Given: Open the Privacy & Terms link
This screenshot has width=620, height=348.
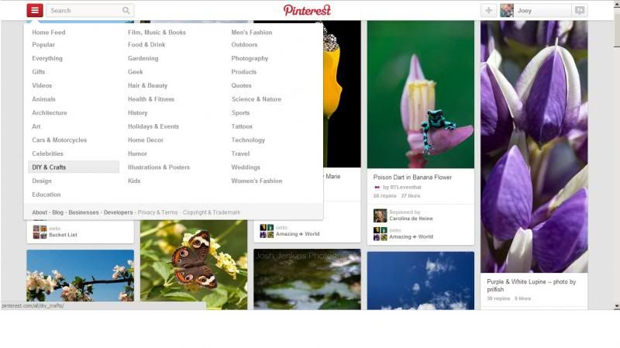Looking at the screenshot, I should pos(157,212).
